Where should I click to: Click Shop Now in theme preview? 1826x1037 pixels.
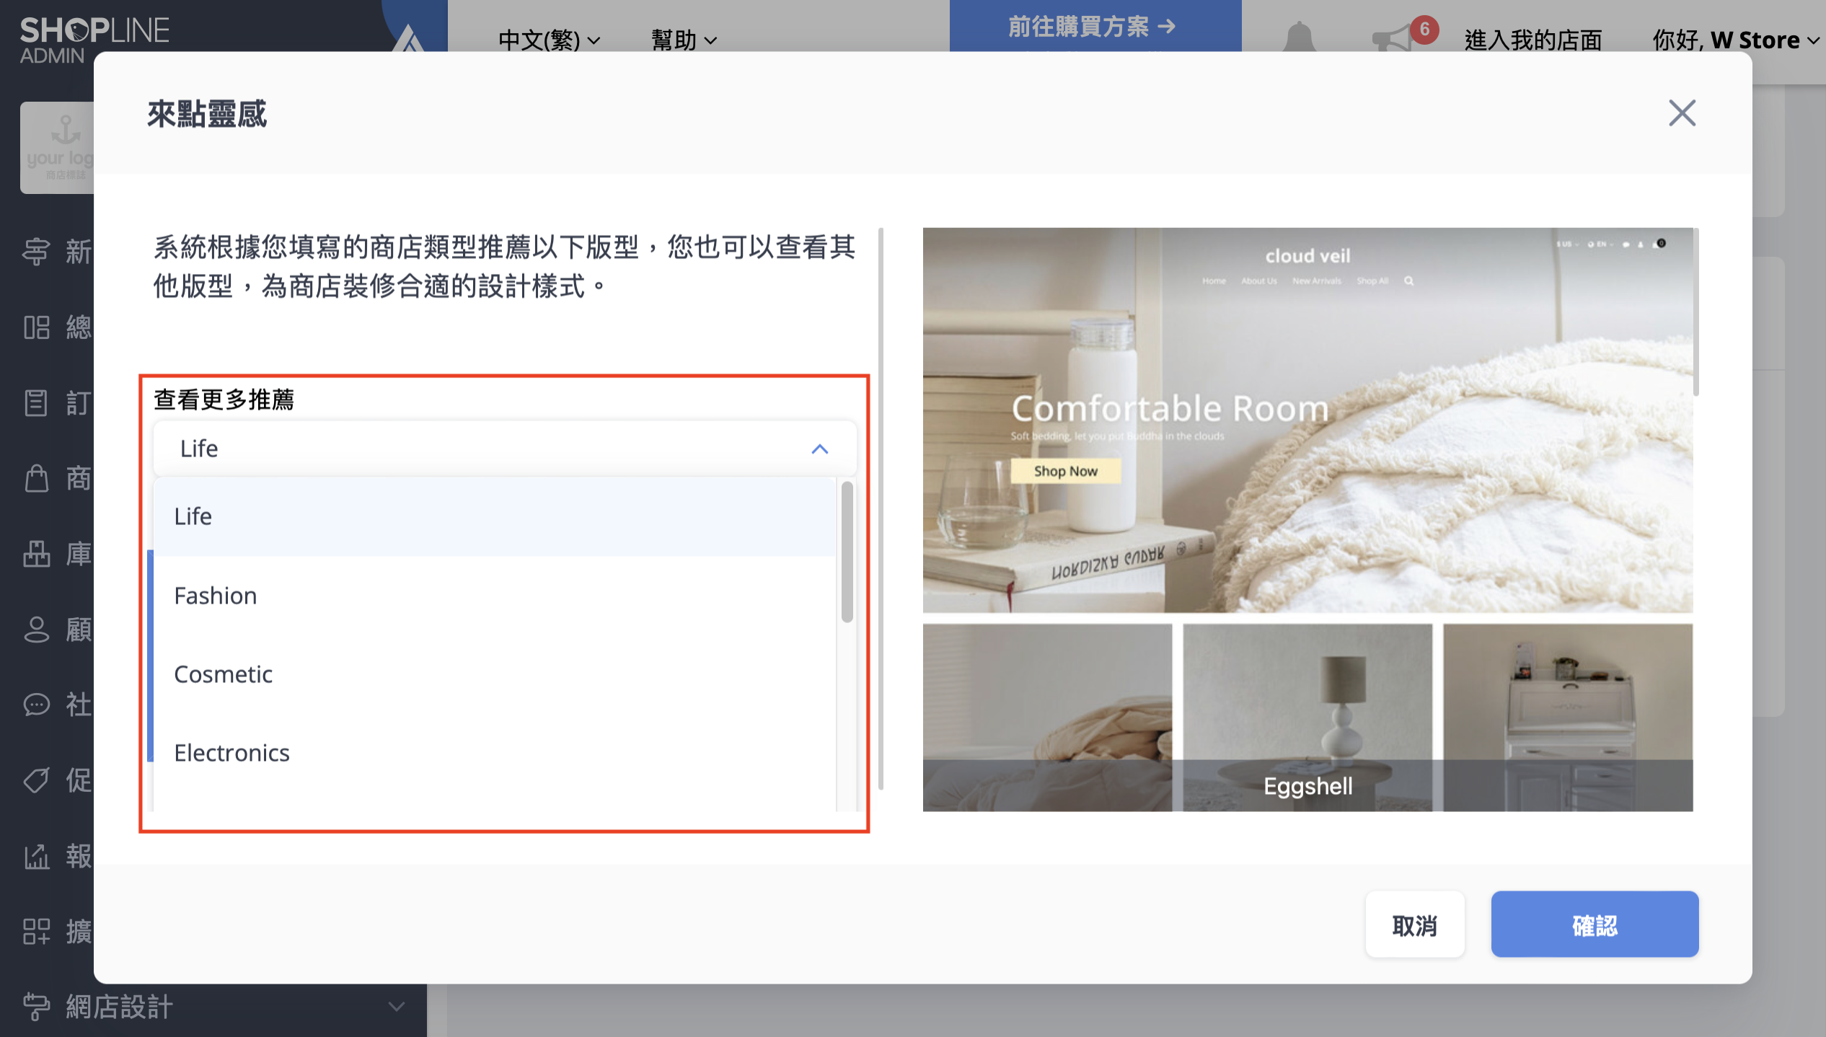[1065, 471]
